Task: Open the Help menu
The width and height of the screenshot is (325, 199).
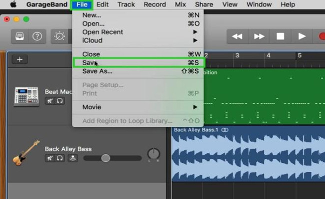Action: click(287, 5)
